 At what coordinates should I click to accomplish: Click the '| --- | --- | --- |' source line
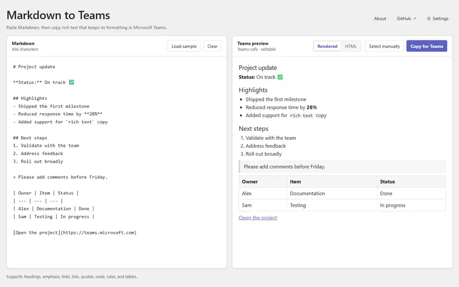click(x=38, y=201)
